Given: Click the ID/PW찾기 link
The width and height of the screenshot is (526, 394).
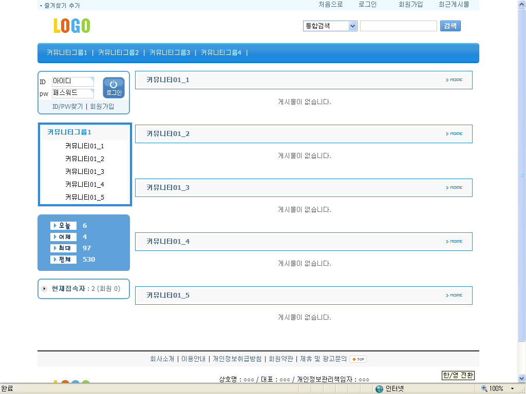Looking at the screenshot, I should [67, 107].
